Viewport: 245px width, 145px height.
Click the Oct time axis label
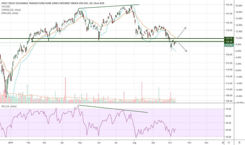[170, 143]
